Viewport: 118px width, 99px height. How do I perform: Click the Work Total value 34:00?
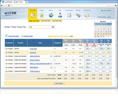59,75
